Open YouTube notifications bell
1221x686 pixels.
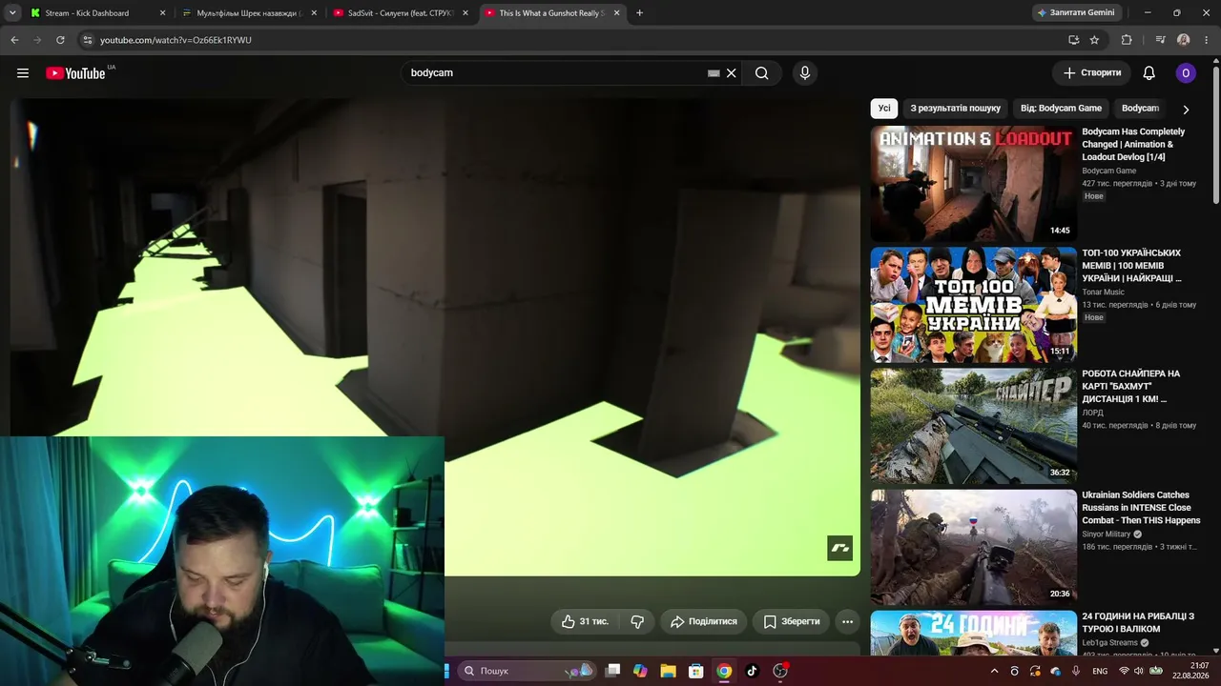tap(1149, 73)
